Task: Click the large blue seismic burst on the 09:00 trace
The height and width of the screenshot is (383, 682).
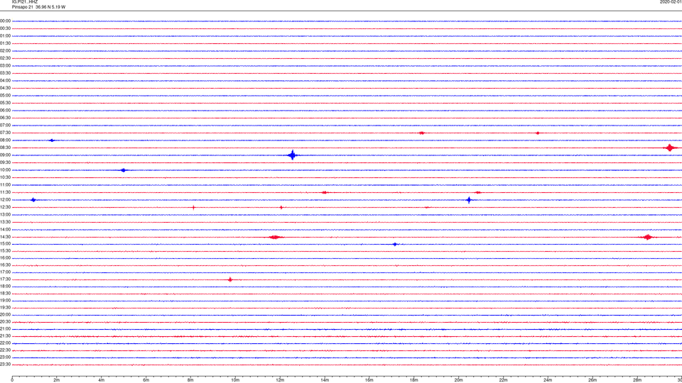Action: coord(293,155)
